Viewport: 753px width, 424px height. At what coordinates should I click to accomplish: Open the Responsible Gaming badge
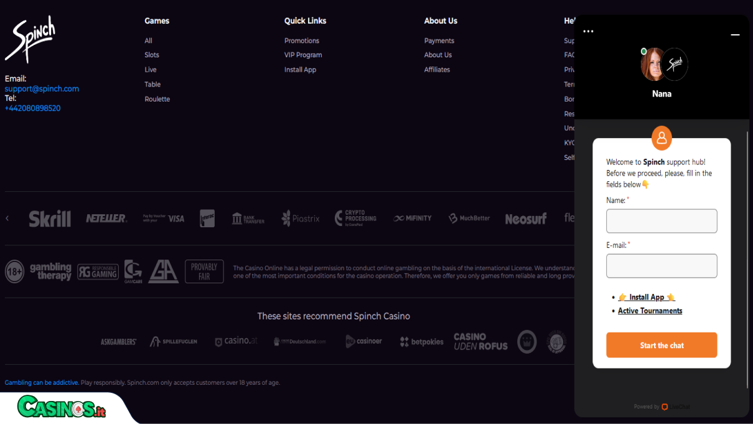point(98,272)
